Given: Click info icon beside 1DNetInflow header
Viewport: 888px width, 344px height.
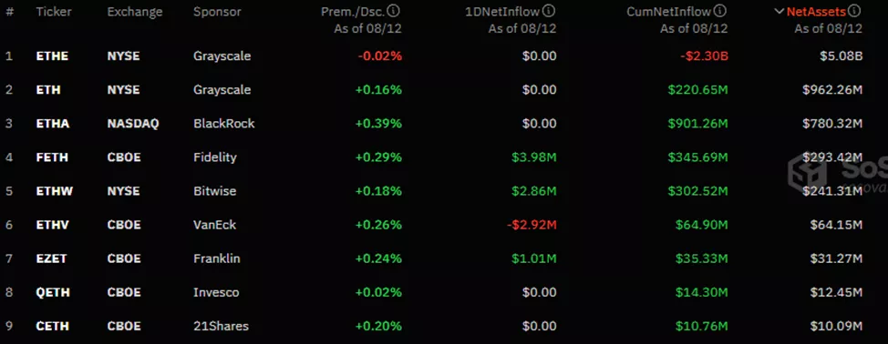Looking at the screenshot, I should coord(550,11).
